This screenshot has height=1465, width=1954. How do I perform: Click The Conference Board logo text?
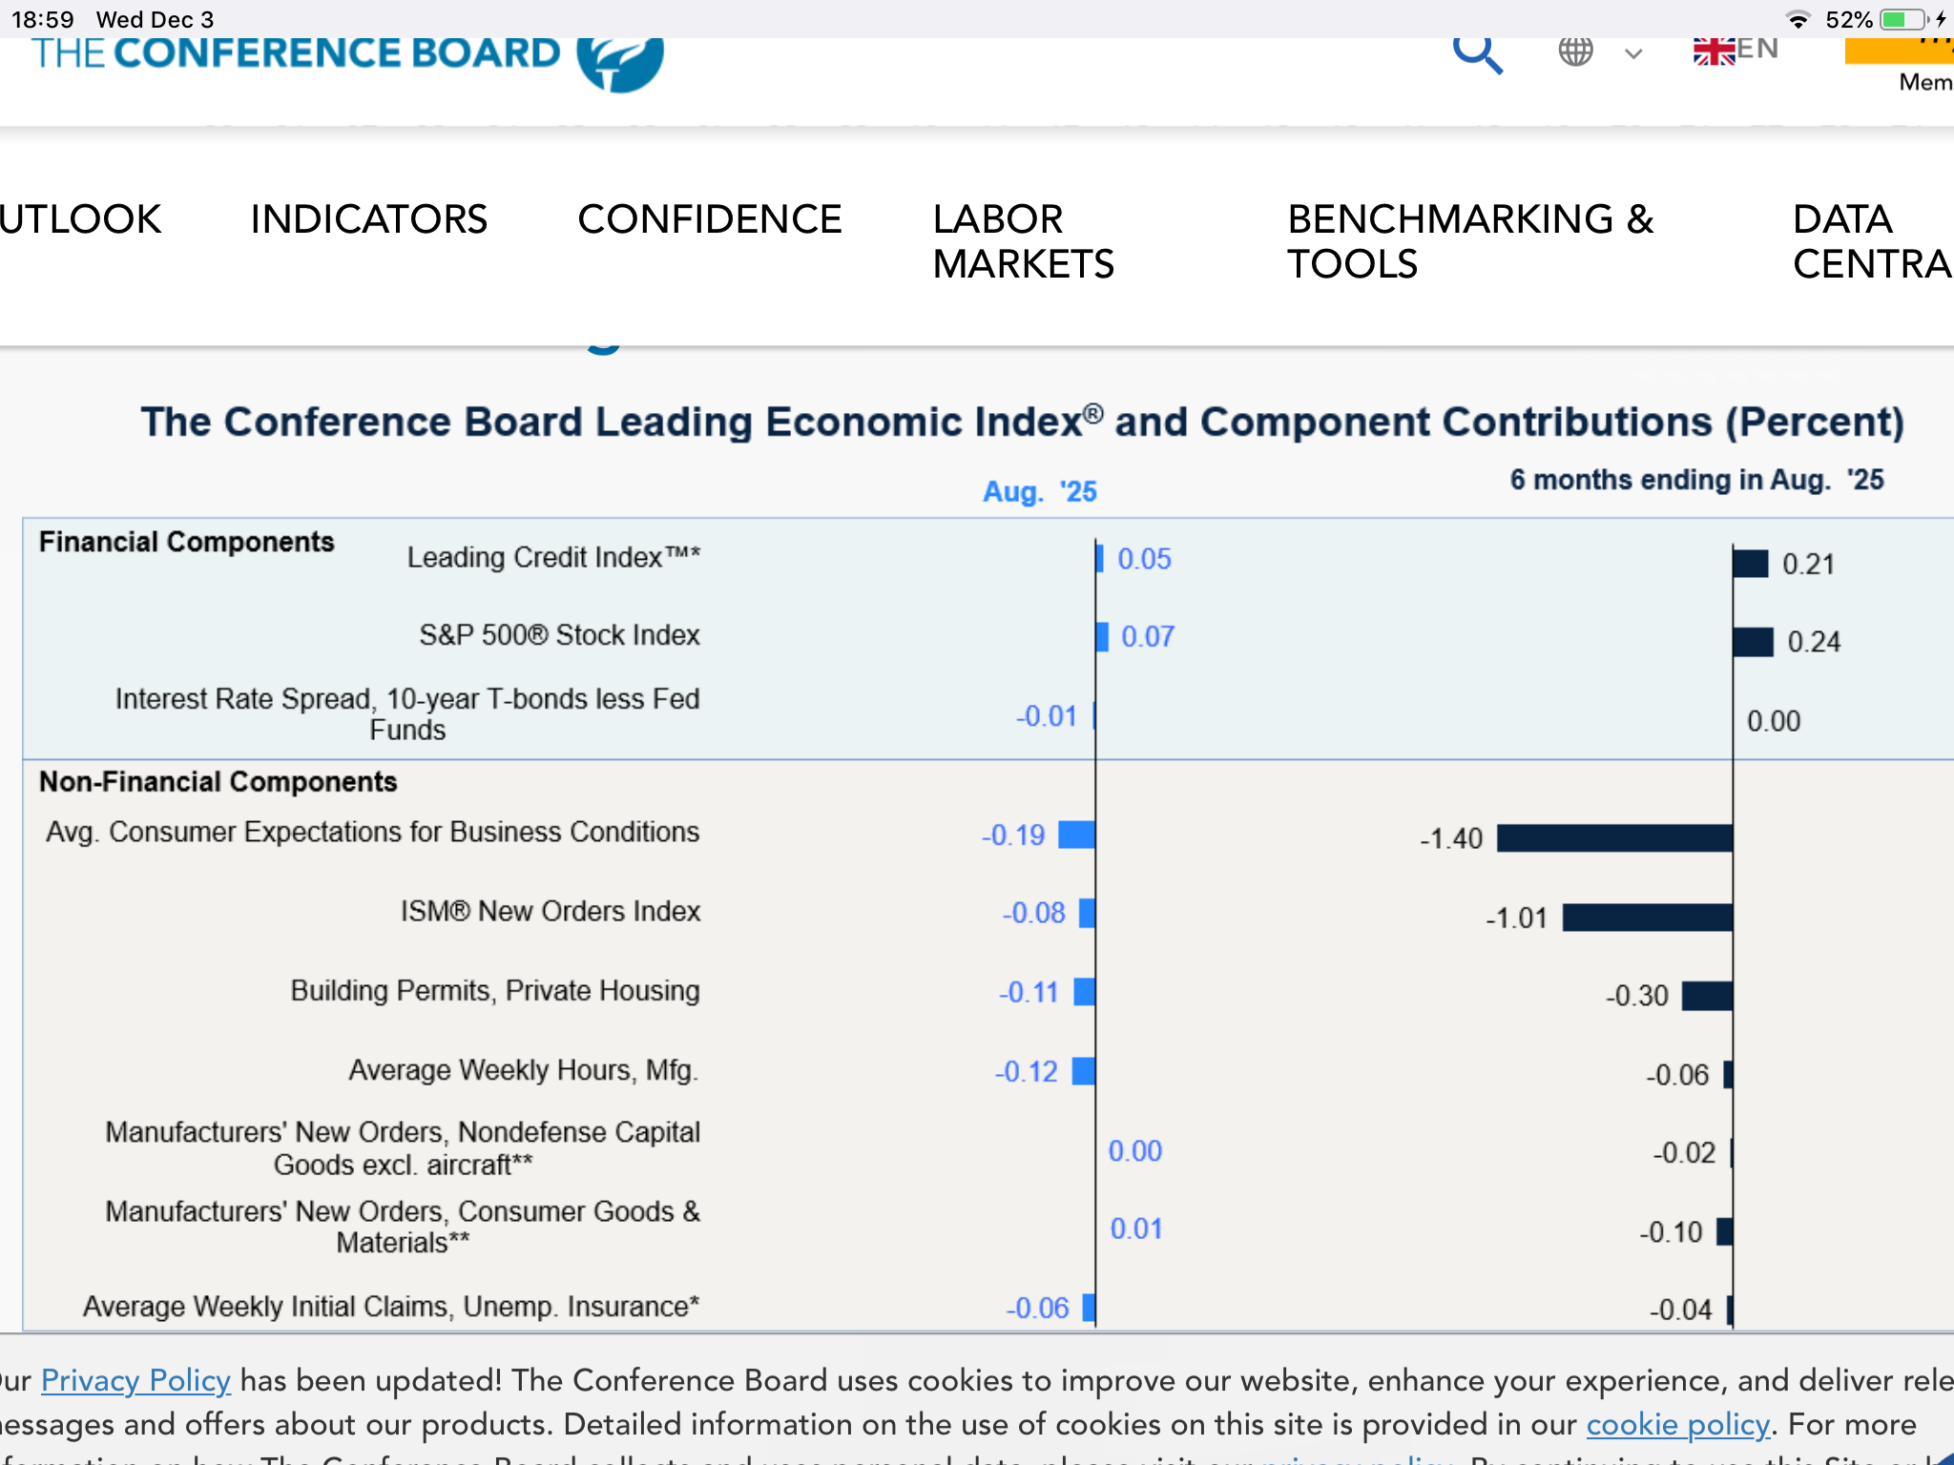tap(296, 53)
